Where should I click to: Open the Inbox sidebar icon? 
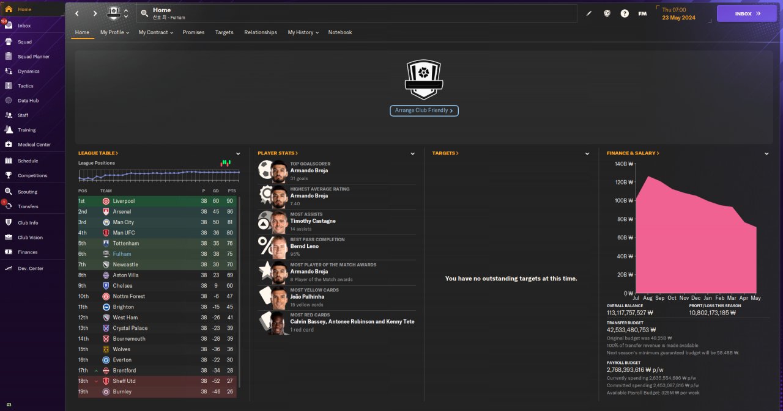pos(9,26)
